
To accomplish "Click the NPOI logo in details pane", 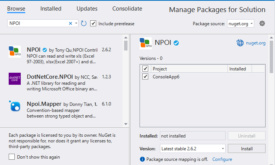I will click(146, 43).
